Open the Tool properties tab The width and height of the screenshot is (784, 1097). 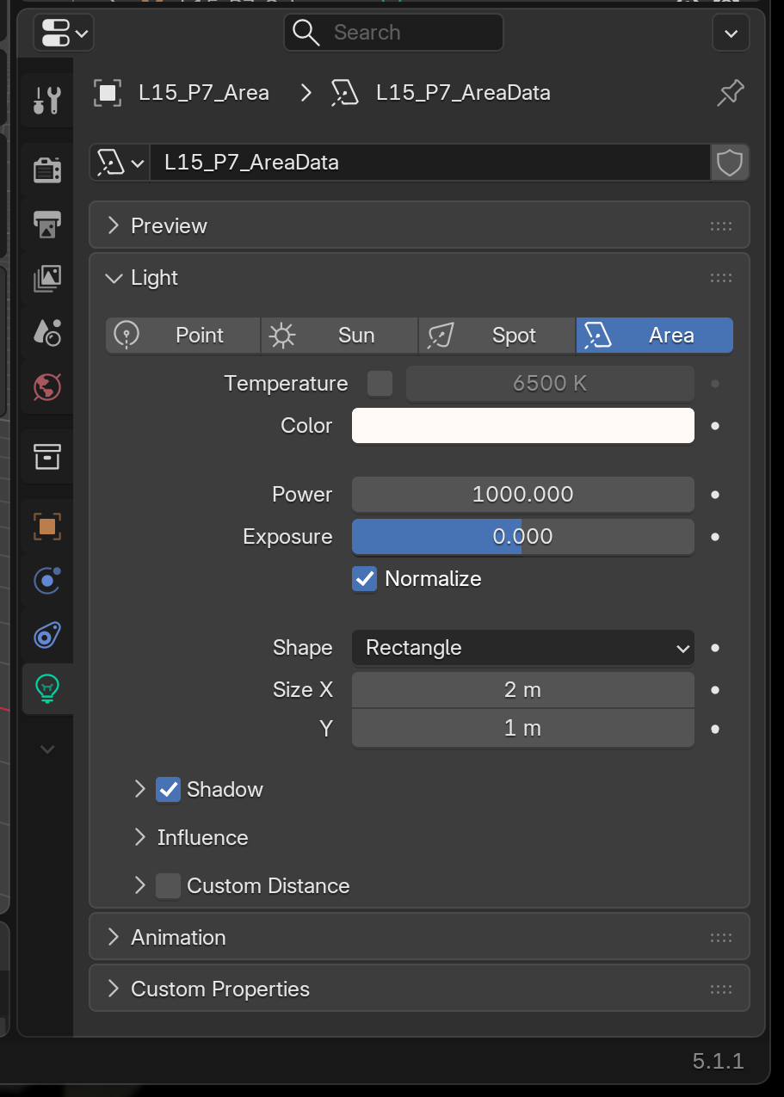pos(46,102)
